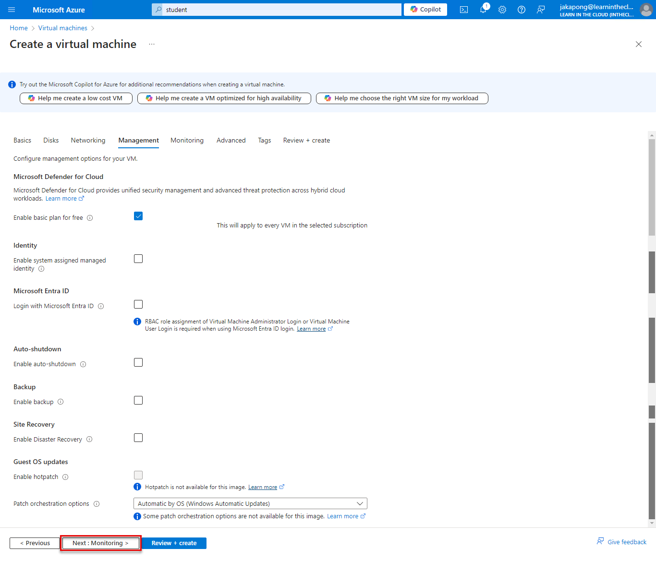Uncheck Enable basic plan for free
Image resolution: width=656 pixels, height=561 pixels.
[x=138, y=216]
